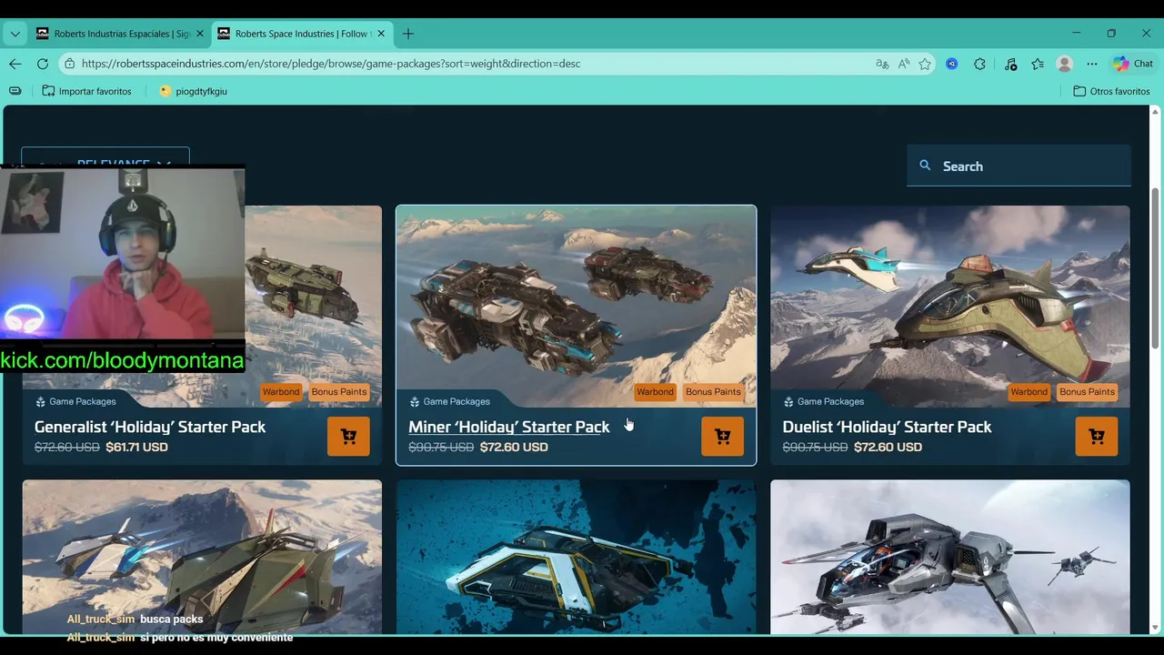Click Warbond tag on Generalist pack
1164x655 pixels.
point(281,392)
